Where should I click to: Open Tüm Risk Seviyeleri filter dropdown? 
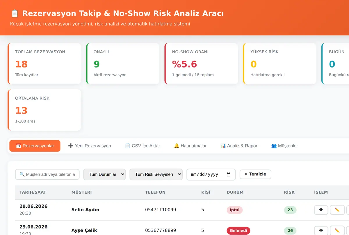(156, 174)
